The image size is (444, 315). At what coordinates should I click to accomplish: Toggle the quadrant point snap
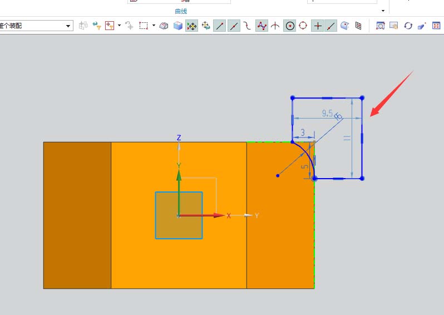click(303, 26)
